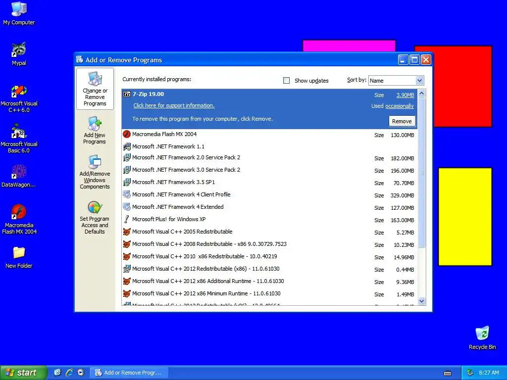Select Visual C++ 2010 x86 Redistributable icon
507x380 pixels.
click(127, 256)
